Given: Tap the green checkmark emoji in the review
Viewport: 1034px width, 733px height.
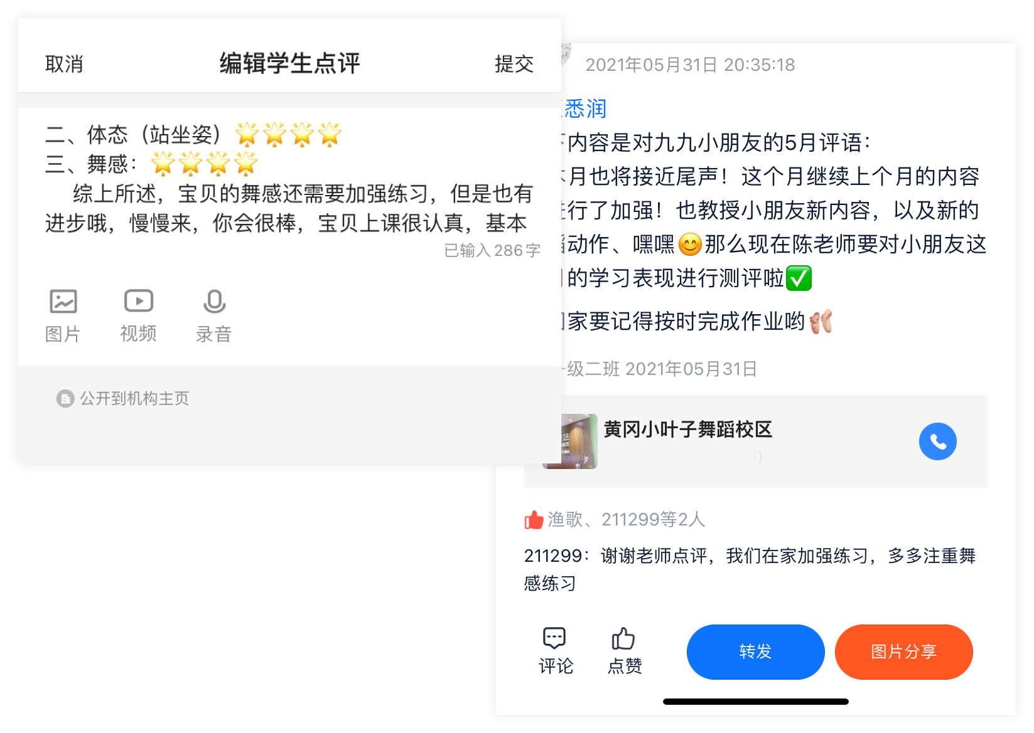Looking at the screenshot, I should coord(799,278).
